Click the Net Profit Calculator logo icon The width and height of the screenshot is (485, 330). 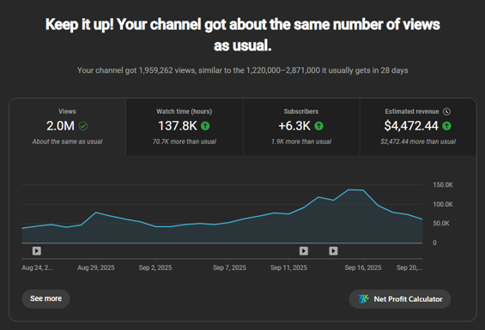pyautogui.click(x=363, y=299)
